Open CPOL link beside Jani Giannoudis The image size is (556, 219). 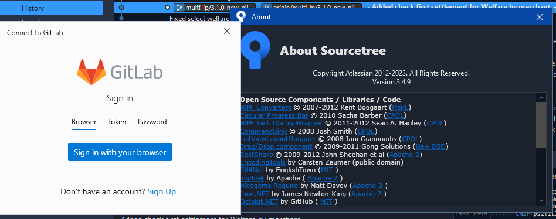click(411, 139)
